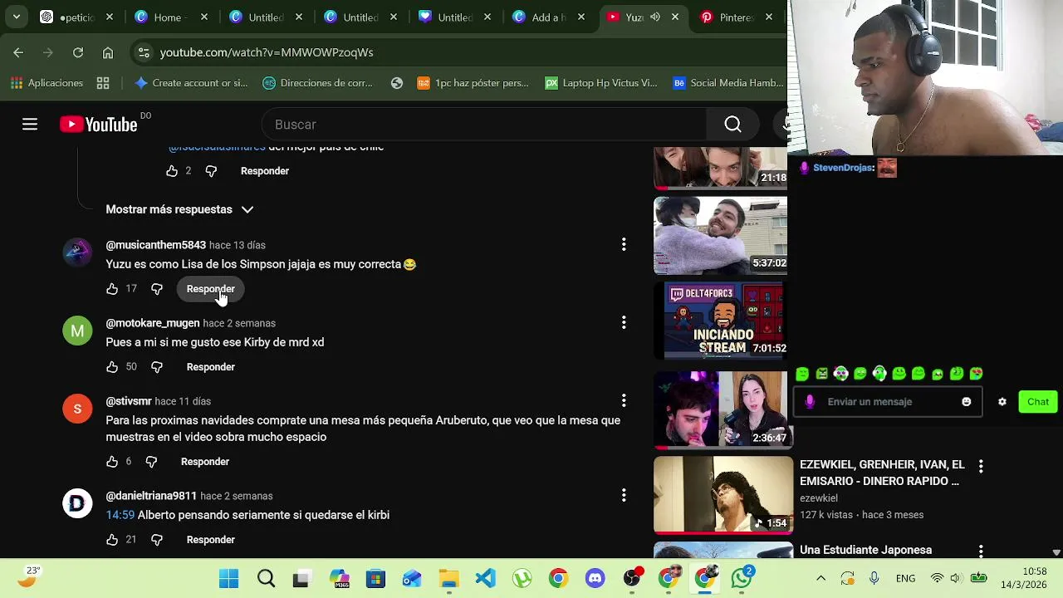The width and height of the screenshot is (1063, 598).
Task: Open the tab search dropdown arrow
Action: [17, 17]
